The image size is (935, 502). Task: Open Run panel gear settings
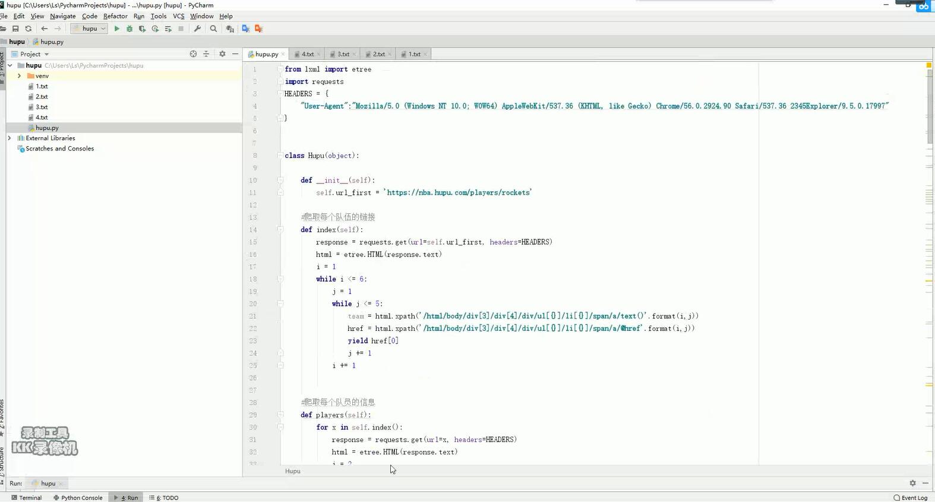point(912,483)
